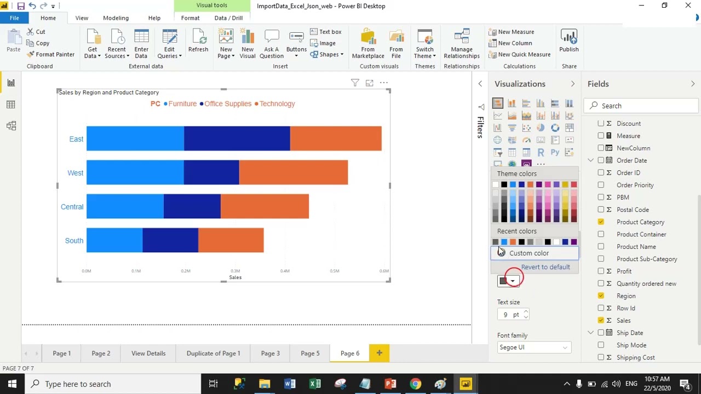Select the donut chart visualization

tap(555, 128)
